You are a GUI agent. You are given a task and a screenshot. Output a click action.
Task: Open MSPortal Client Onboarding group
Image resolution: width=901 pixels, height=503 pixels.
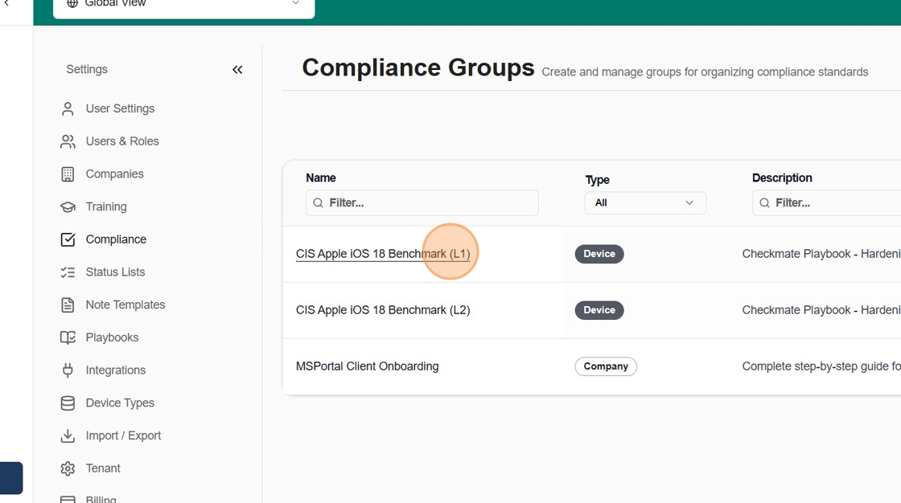tap(367, 366)
